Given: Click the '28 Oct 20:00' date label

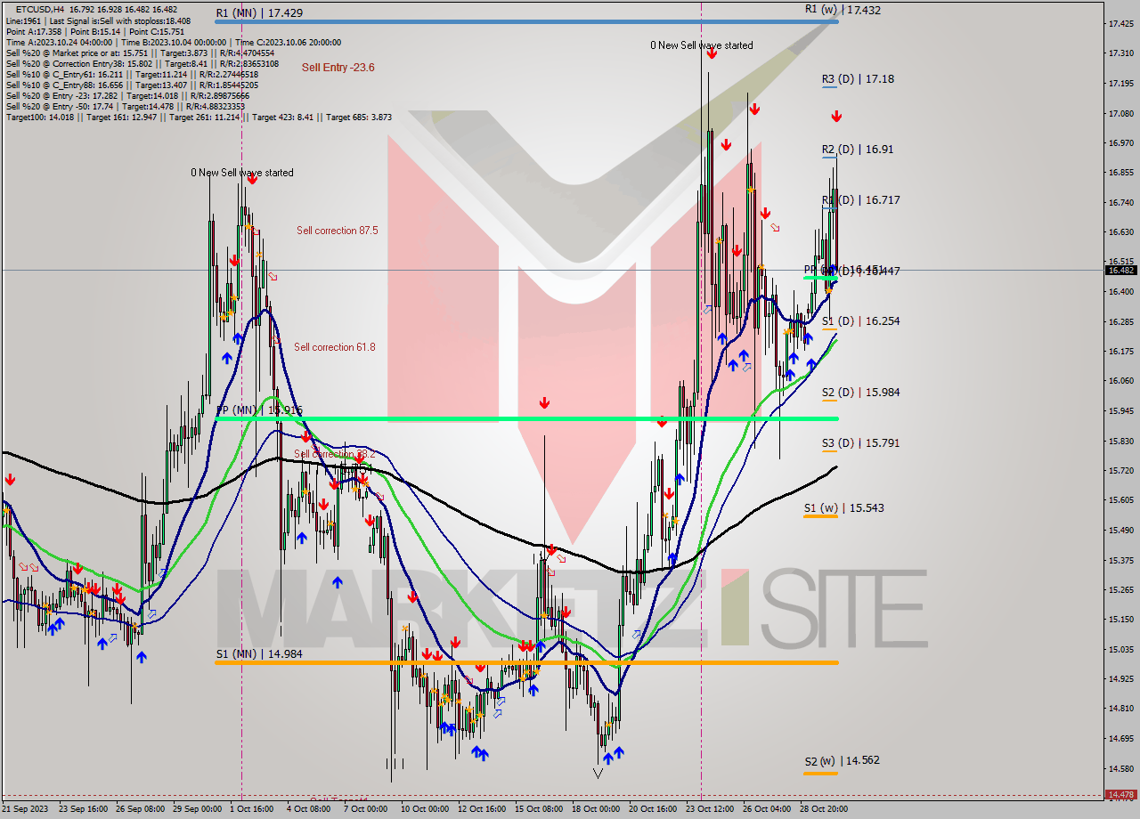Looking at the screenshot, I should click(x=823, y=809).
